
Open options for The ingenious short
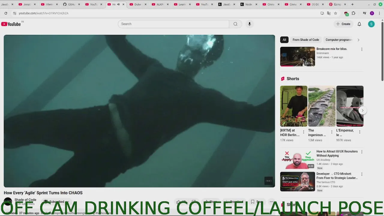[331, 132]
